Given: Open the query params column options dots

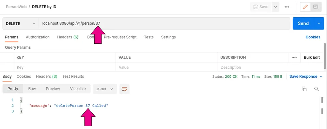Looking at the screenshot, I should click(x=295, y=58).
